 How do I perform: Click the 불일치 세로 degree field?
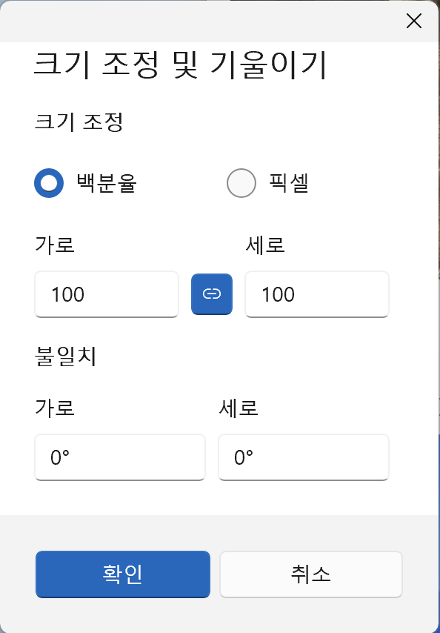click(x=304, y=457)
